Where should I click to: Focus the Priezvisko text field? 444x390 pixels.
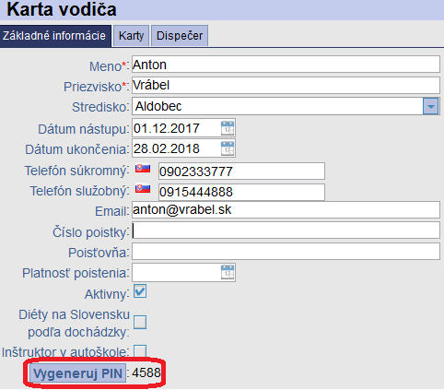pyautogui.click(x=286, y=85)
